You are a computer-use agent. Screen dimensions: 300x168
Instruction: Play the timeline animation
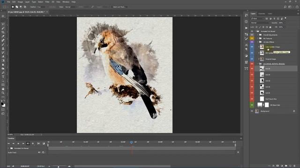click(x=18, y=143)
